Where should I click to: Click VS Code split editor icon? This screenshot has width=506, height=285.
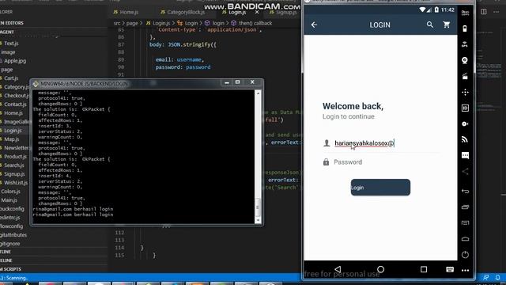[x=483, y=12]
